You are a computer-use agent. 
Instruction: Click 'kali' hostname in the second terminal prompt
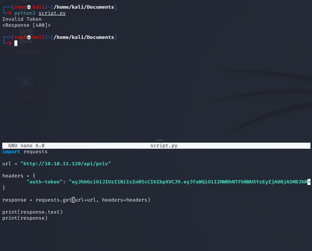coord(39,37)
